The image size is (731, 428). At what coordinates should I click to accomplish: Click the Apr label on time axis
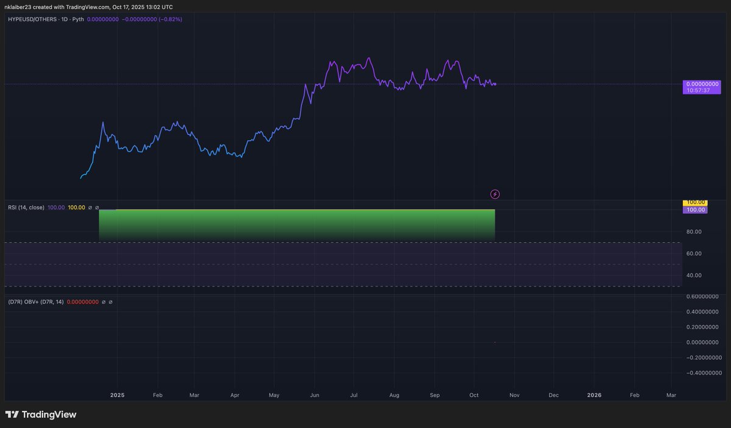click(235, 395)
